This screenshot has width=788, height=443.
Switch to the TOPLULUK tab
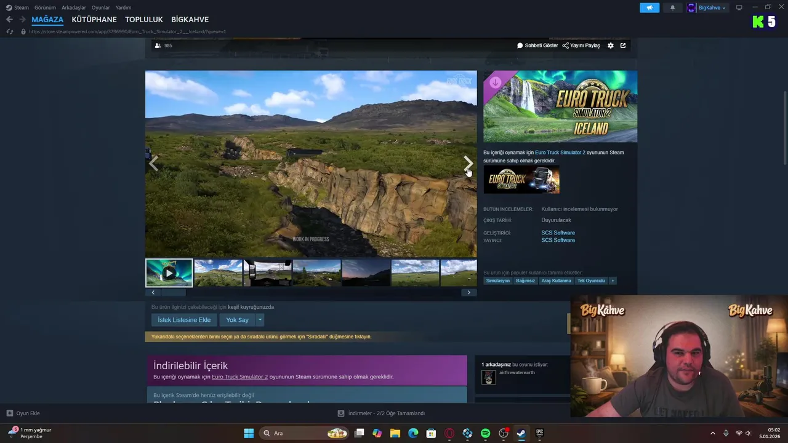(x=144, y=20)
